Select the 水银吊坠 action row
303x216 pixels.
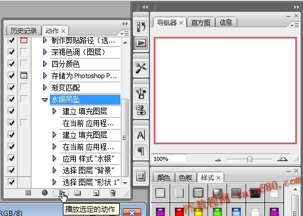pyautogui.click(x=85, y=99)
